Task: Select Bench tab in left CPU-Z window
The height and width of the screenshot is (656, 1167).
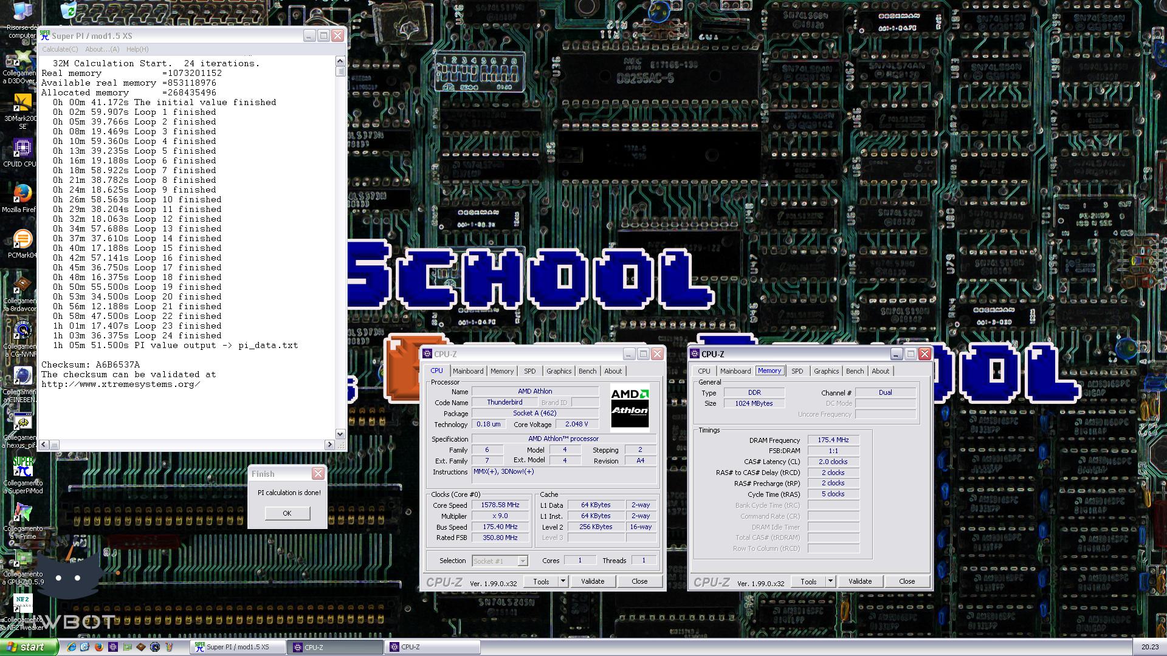Action: (587, 371)
